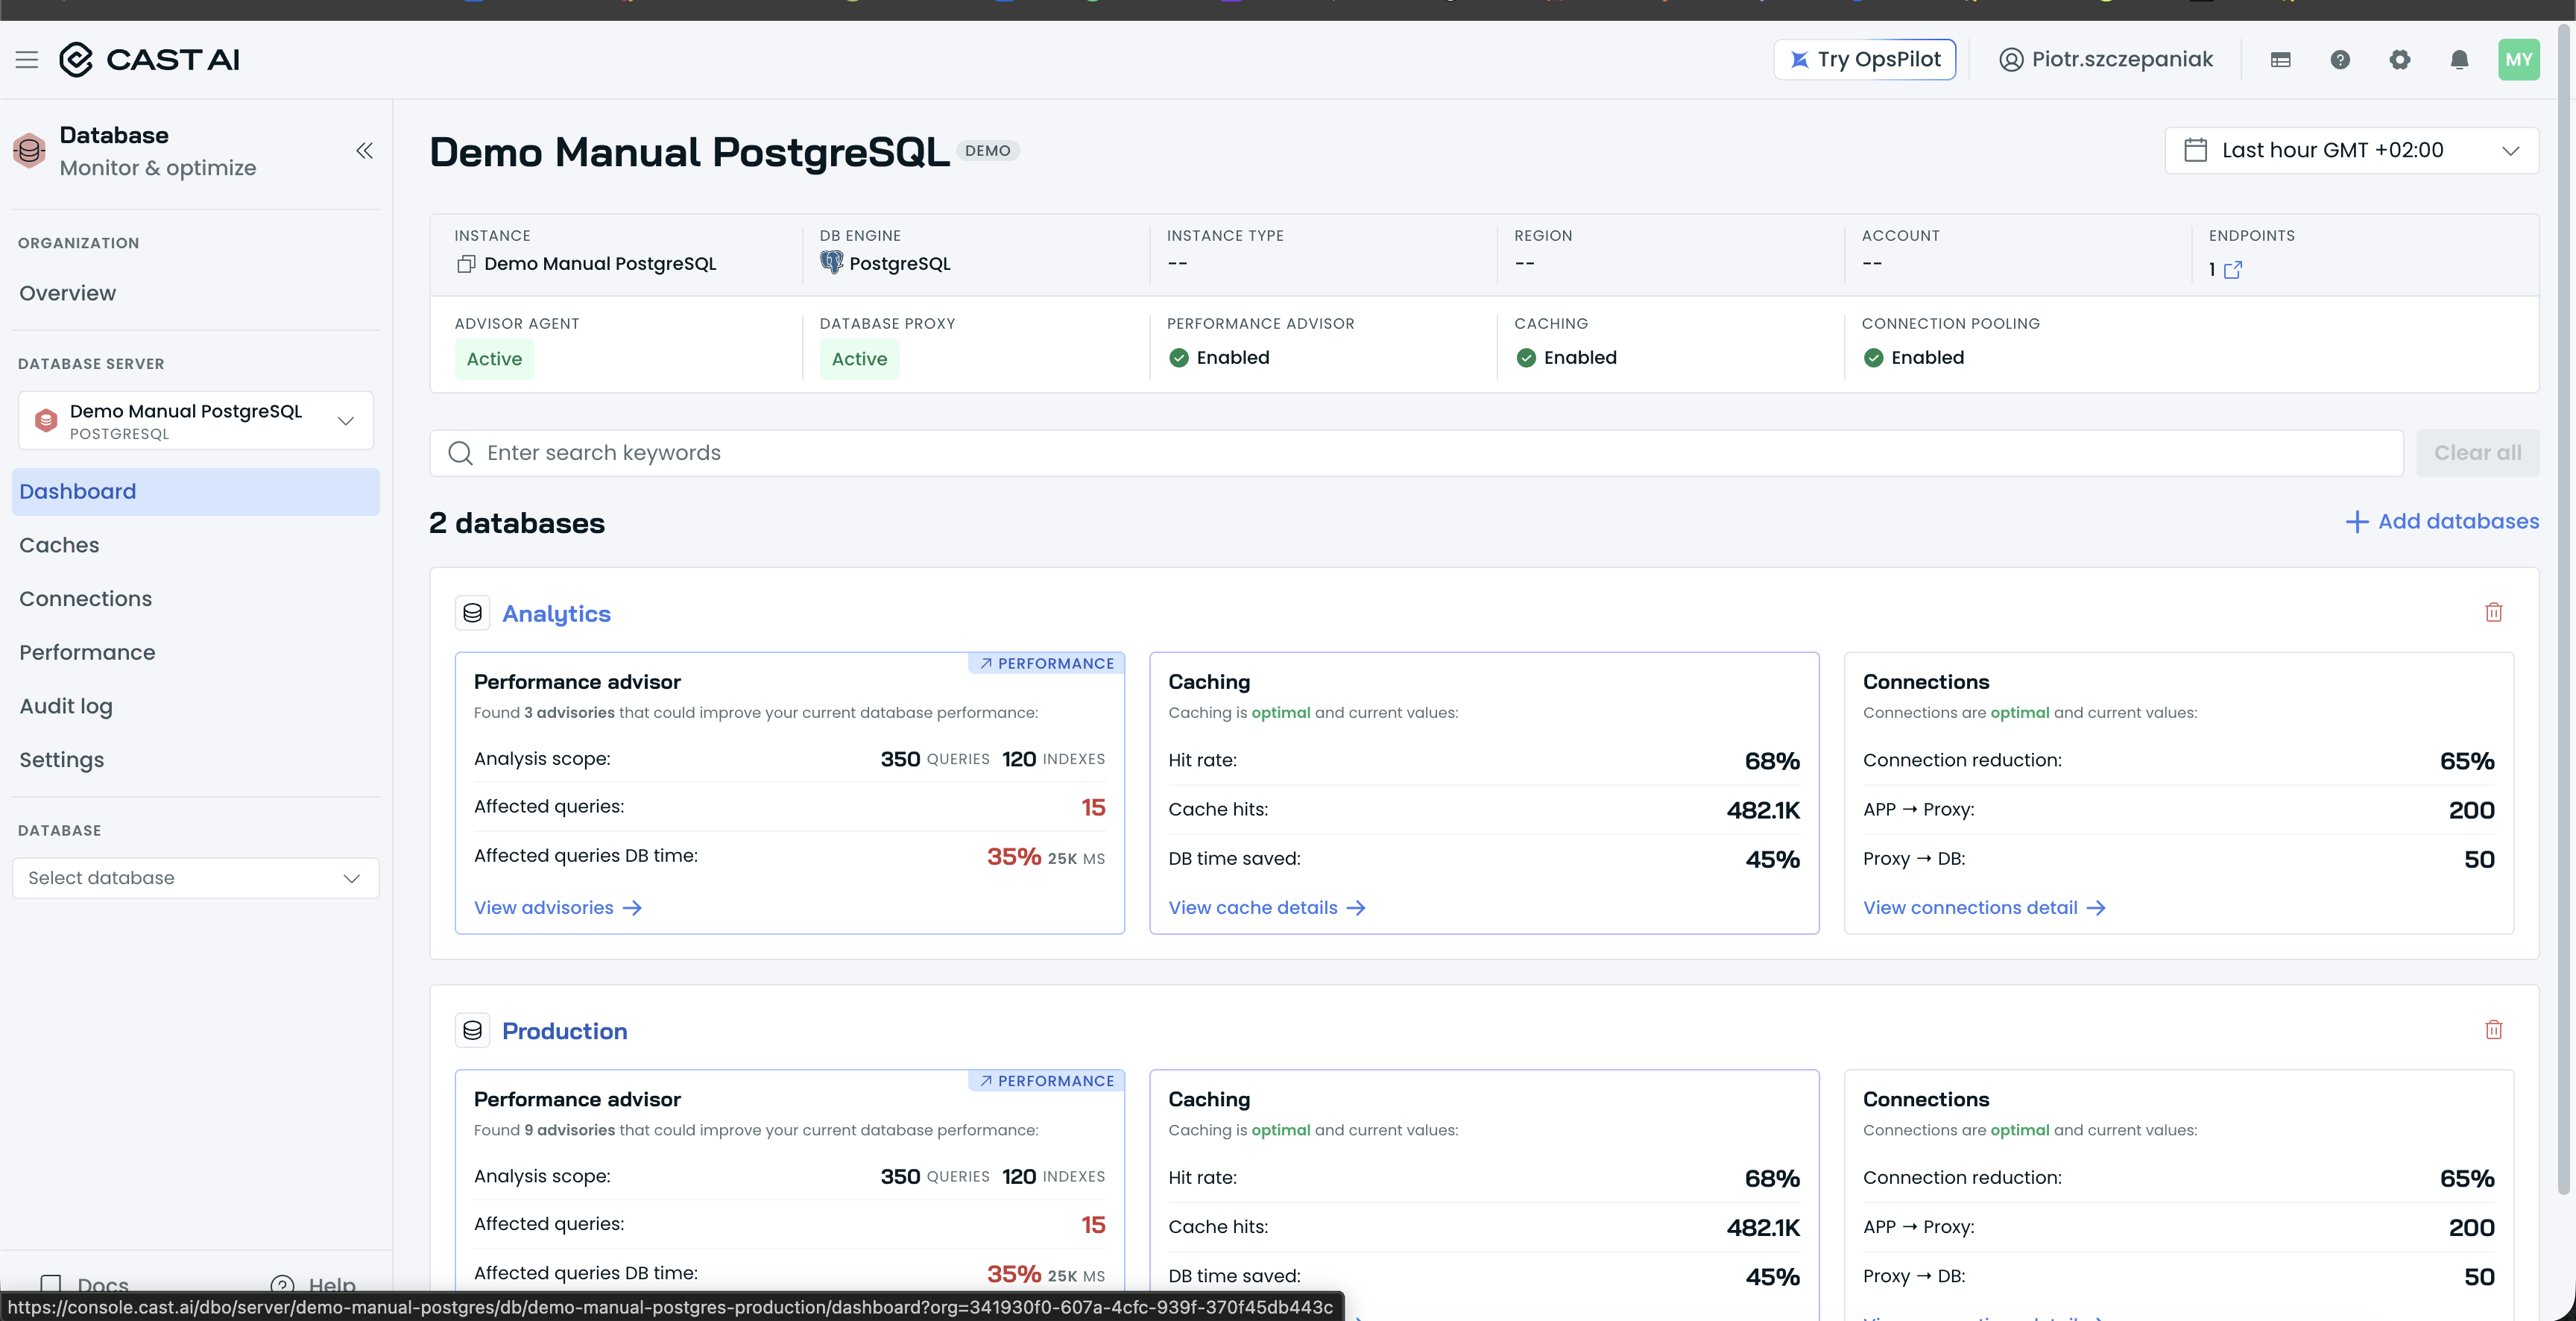Click the MY user avatar
The image size is (2576, 1321).
(2519, 60)
